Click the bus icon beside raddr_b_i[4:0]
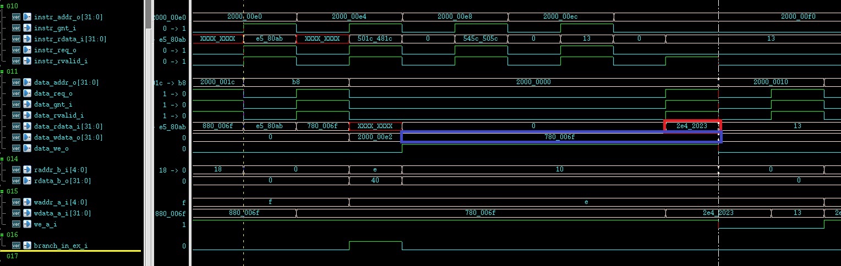 (x=26, y=170)
